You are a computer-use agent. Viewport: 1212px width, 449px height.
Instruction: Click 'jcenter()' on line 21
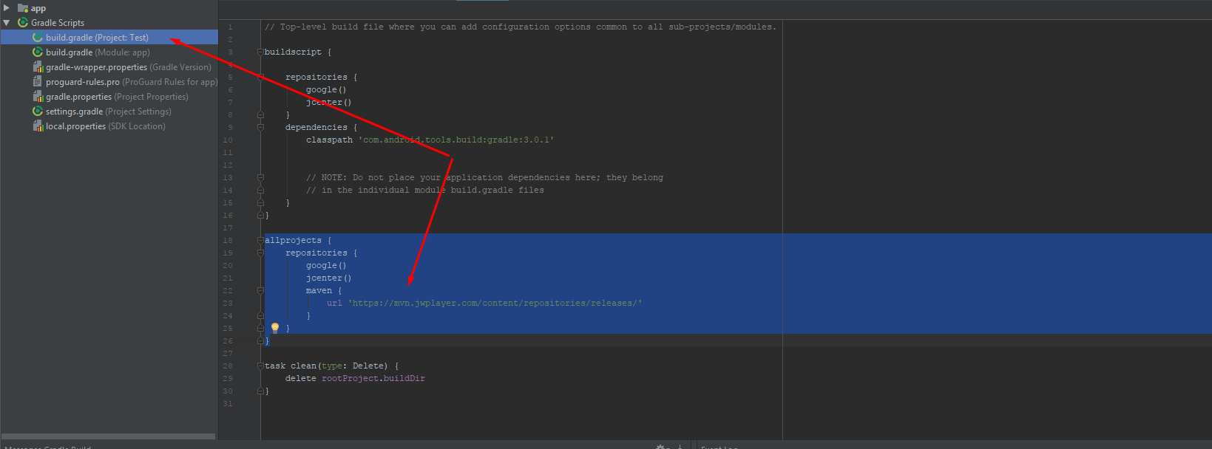point(329,278)
